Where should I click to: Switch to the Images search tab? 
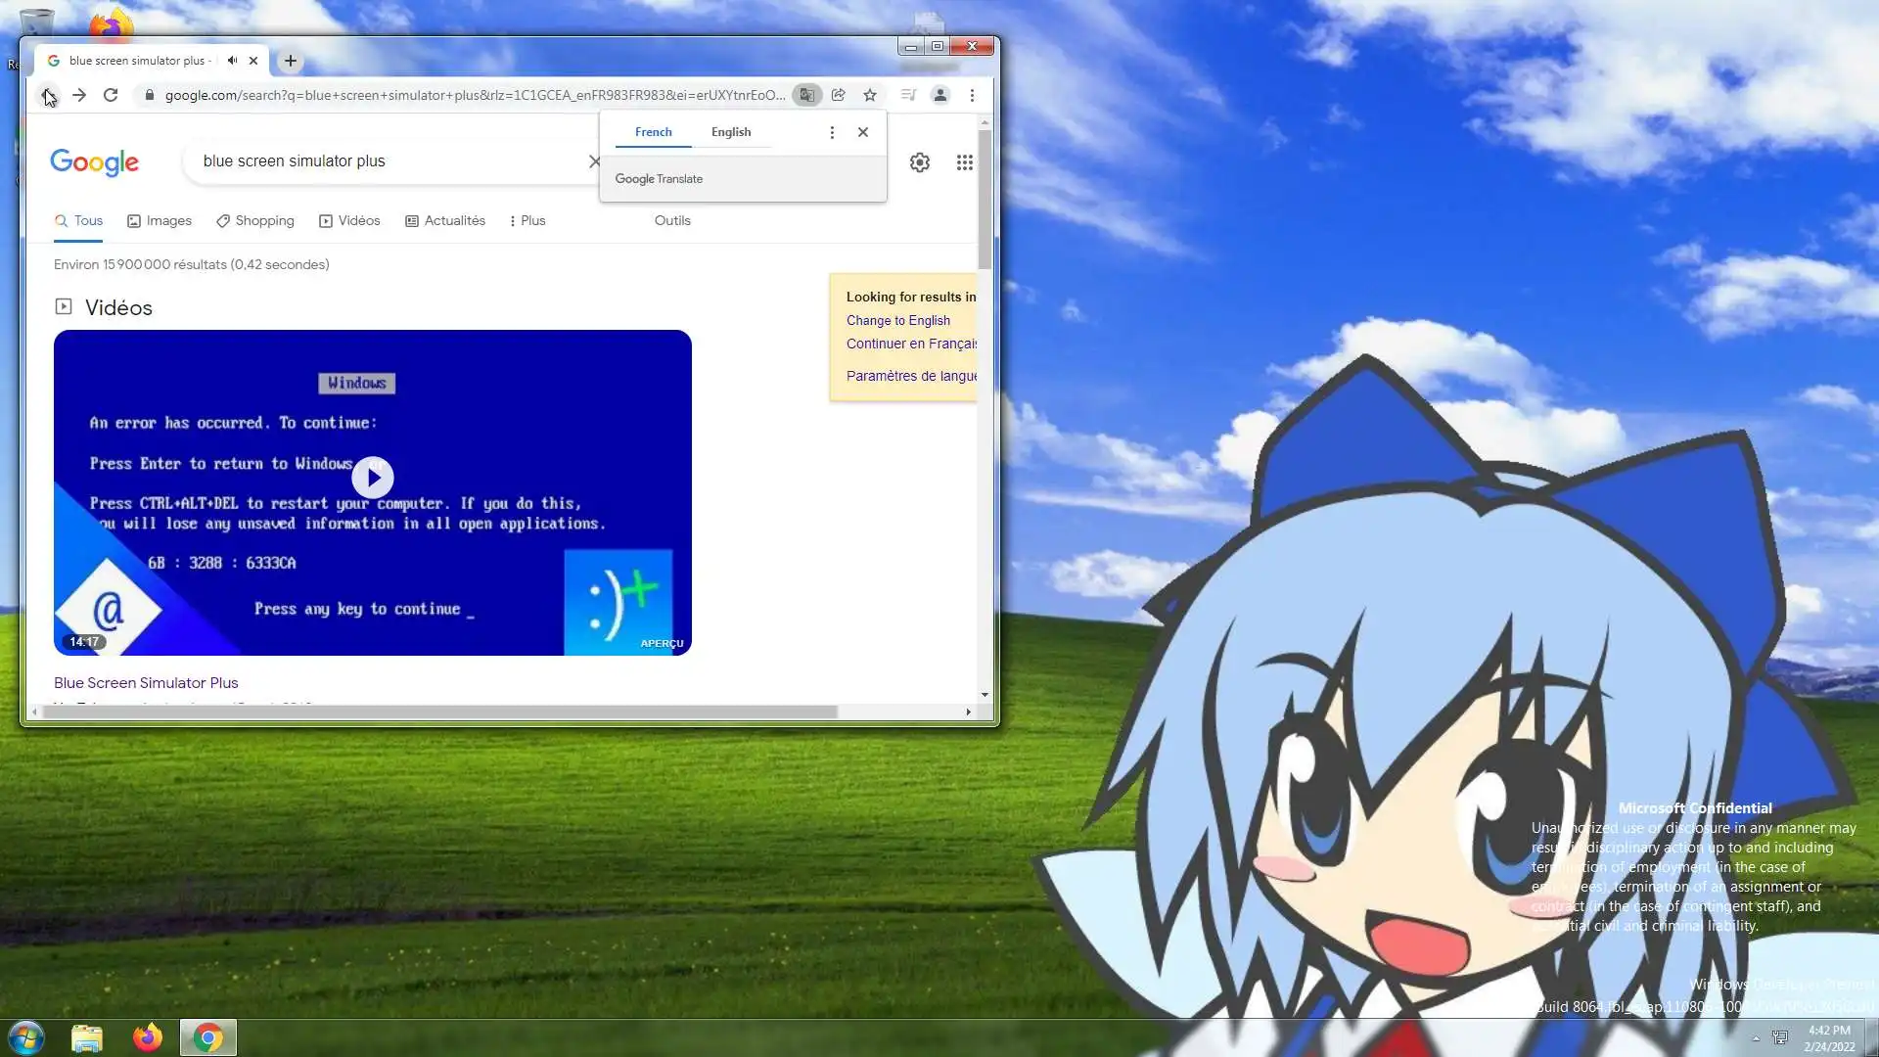[160, 221]
